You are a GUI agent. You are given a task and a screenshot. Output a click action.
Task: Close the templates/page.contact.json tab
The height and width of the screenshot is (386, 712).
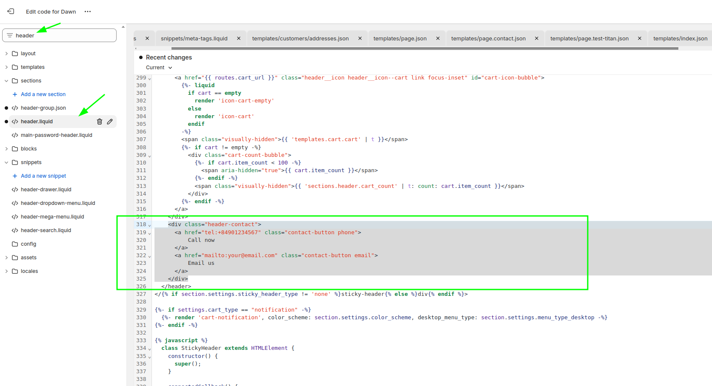click(537, 38)
